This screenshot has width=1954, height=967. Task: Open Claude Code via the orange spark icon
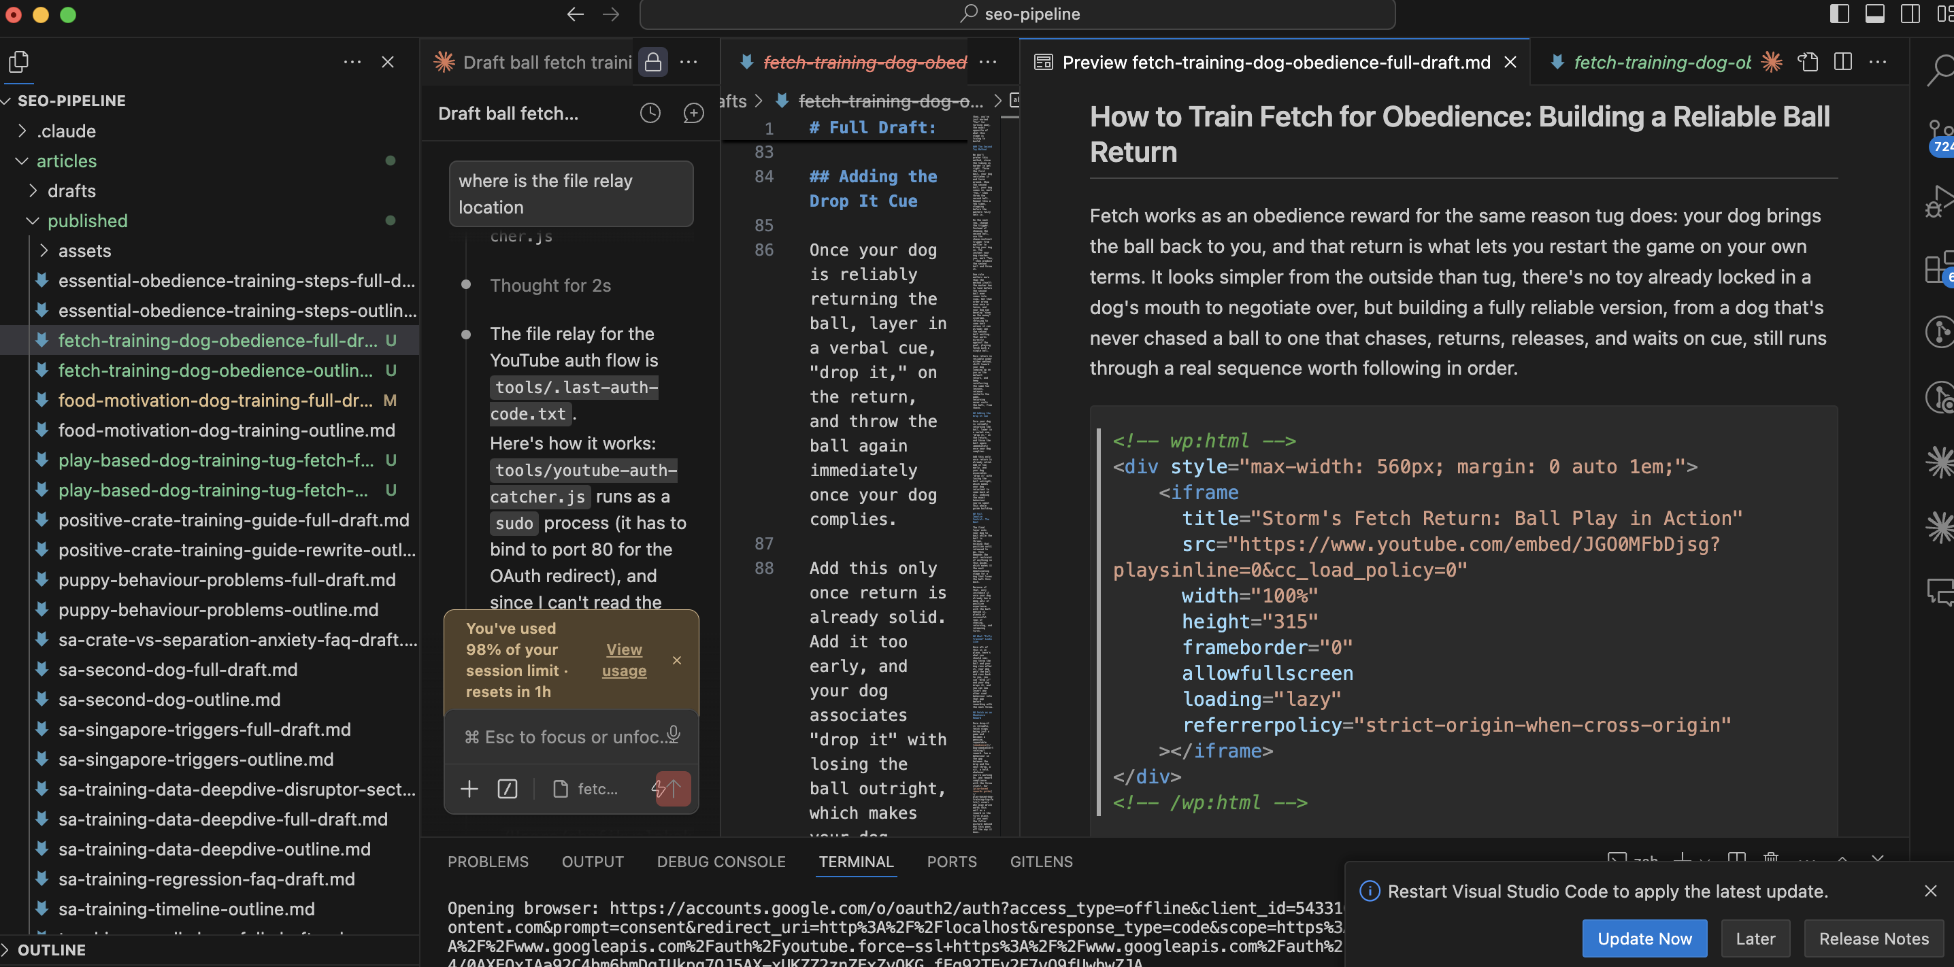tap(1772, 62)
